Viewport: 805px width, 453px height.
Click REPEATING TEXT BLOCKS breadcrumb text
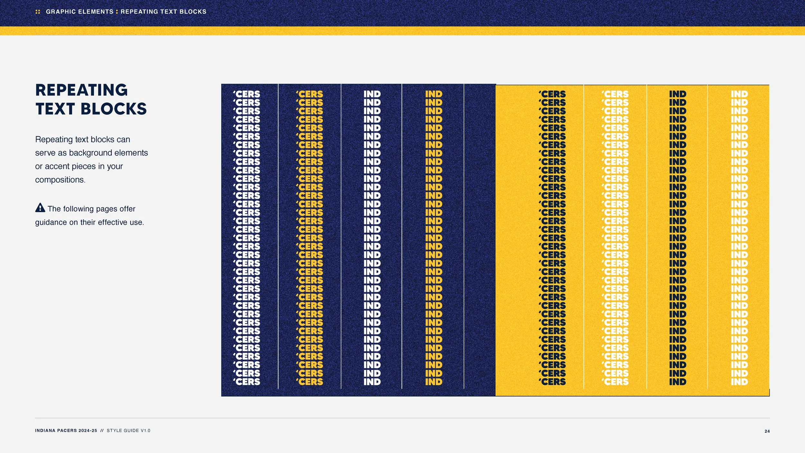point(163,12)
